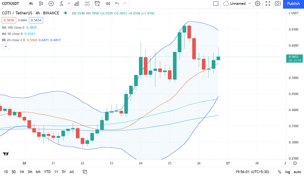Click the Publish button

tap(293, 4)
